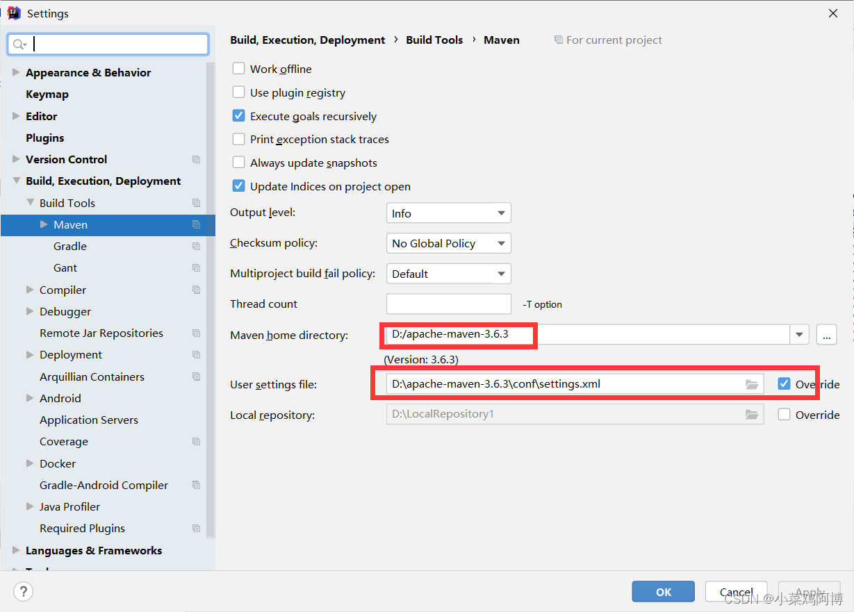Viewport: 854px width, 612px height.
Task: Click project-level icon beside Deployment
Action: [197, 355]
